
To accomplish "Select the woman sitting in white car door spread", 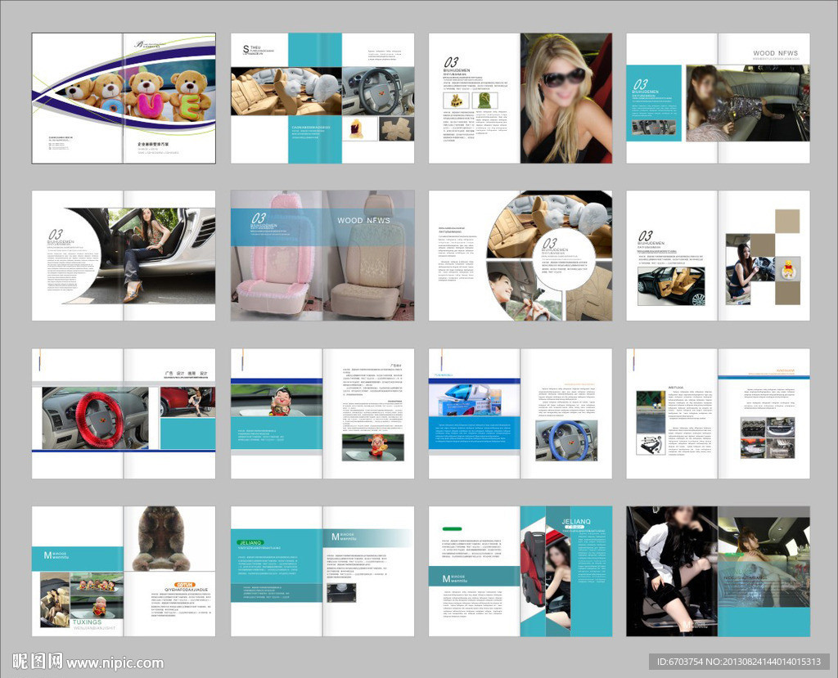I will point(124,255).
